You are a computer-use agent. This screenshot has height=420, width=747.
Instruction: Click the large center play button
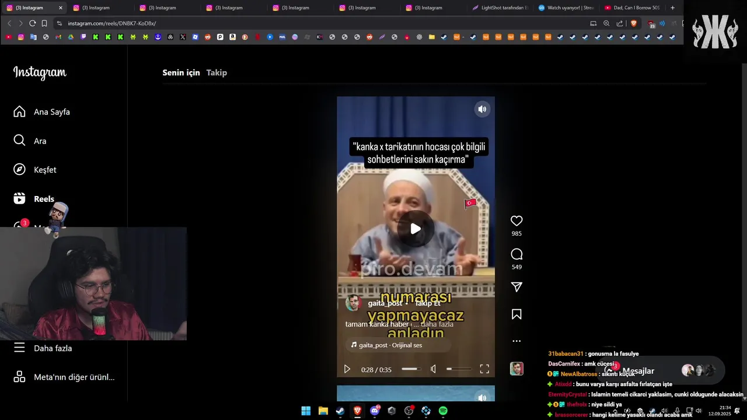(x=416, y=229)
